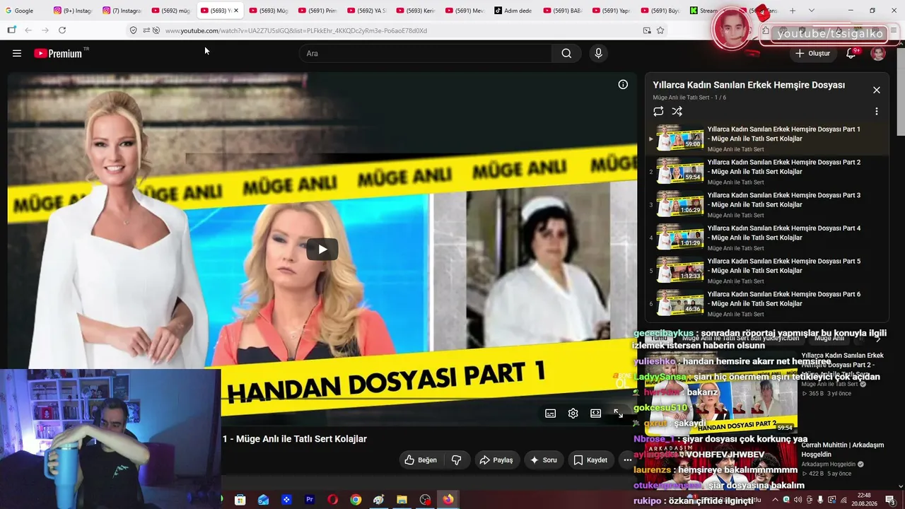The height and width of the screenshot is (509, 905).
Task: Play Erkek Hemşire Dosyası Part 5 from playlist
Action: coord(766,271)
